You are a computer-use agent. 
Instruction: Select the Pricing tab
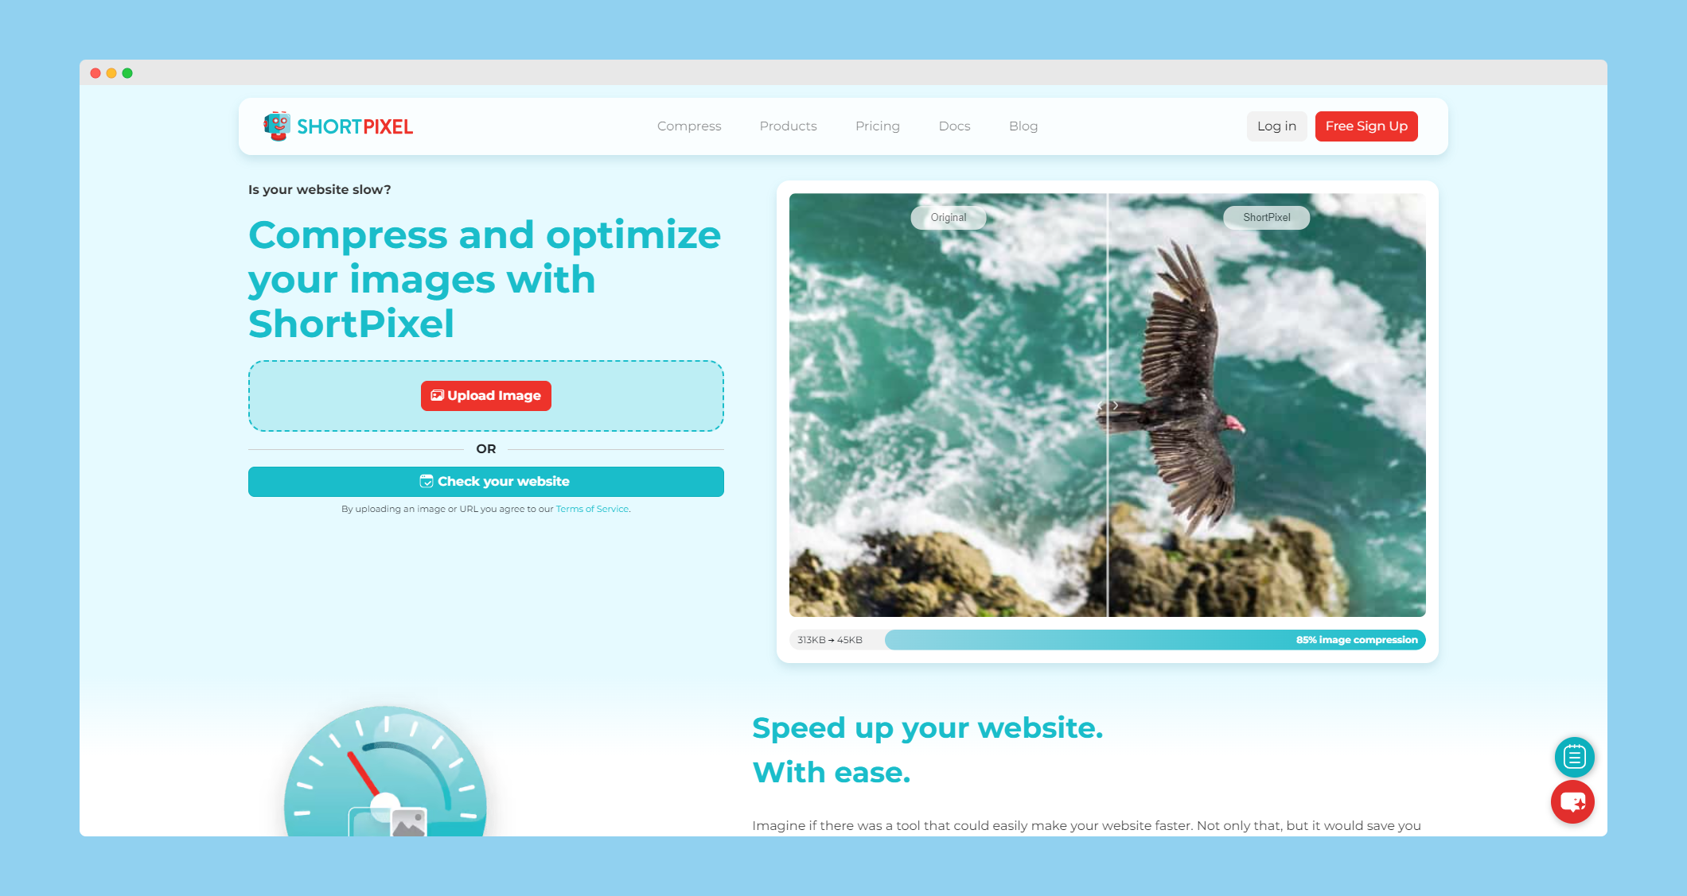[877, 126]
